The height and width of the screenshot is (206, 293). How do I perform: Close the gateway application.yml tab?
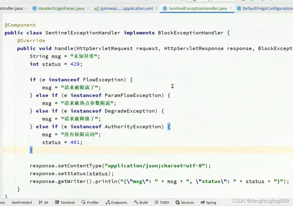pyautogui.click(x=157, y=8)
